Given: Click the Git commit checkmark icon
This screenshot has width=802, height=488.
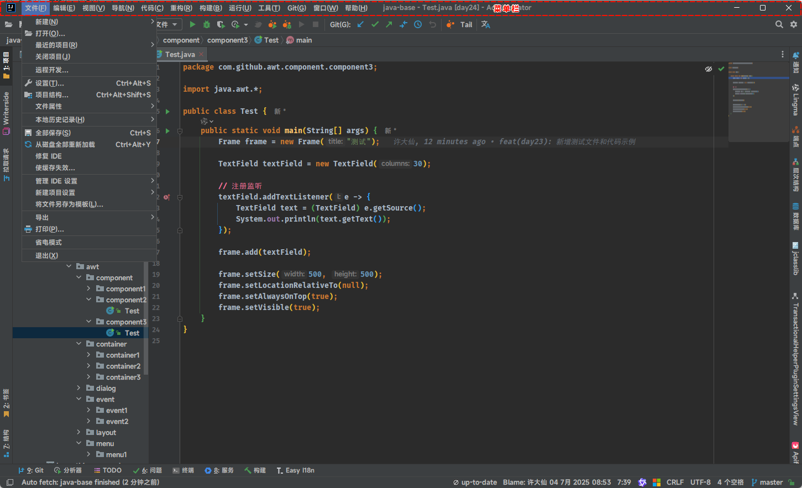Looking at the screenshot, I should [x=375, y=24].
